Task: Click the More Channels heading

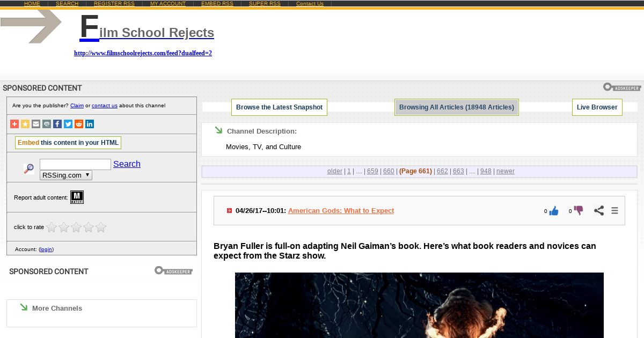Action: tap(57, 308)
